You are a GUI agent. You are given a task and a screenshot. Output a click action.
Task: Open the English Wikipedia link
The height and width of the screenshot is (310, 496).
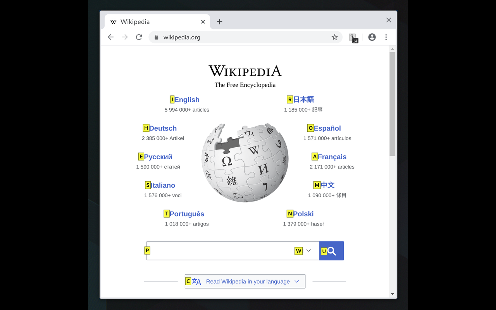[187, 100]
